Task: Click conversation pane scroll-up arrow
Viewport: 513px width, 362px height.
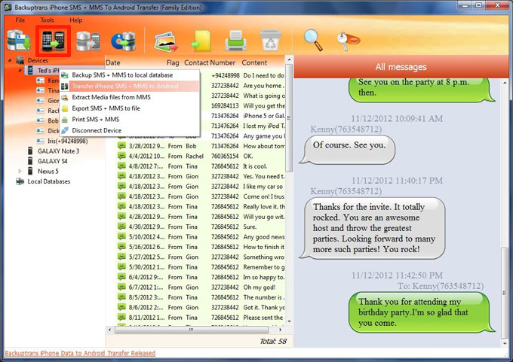Action: click(x=505, y=84)
